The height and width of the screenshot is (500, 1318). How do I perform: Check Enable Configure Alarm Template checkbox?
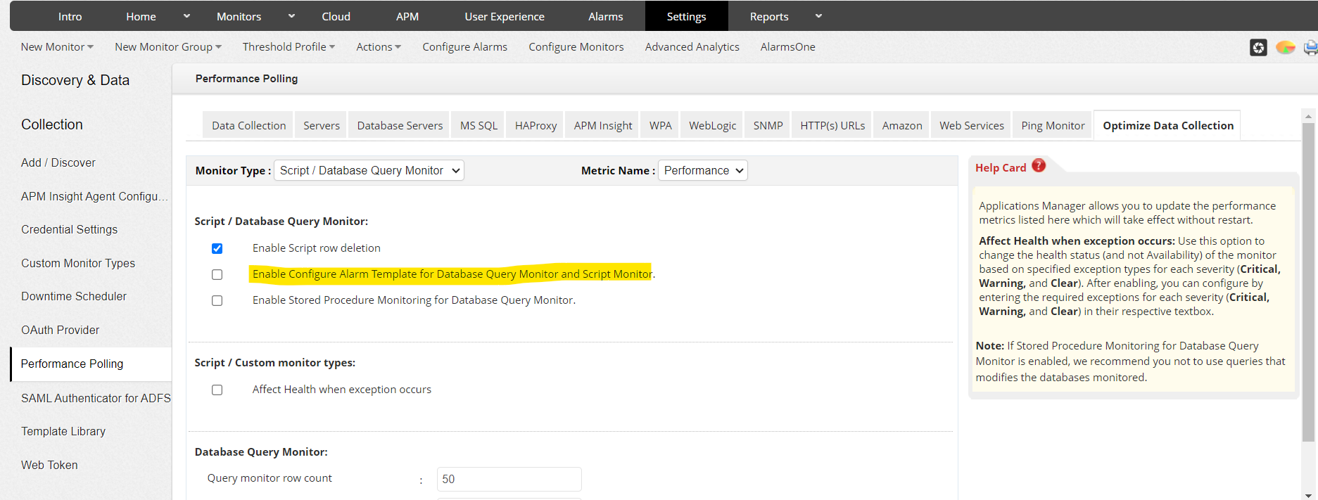coord(217,274)
